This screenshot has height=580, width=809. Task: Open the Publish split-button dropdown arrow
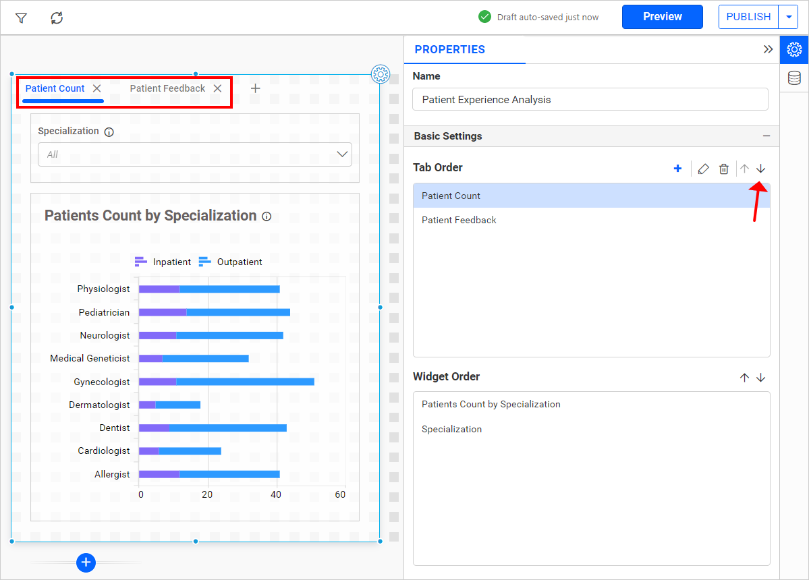[x=789, y=17]
